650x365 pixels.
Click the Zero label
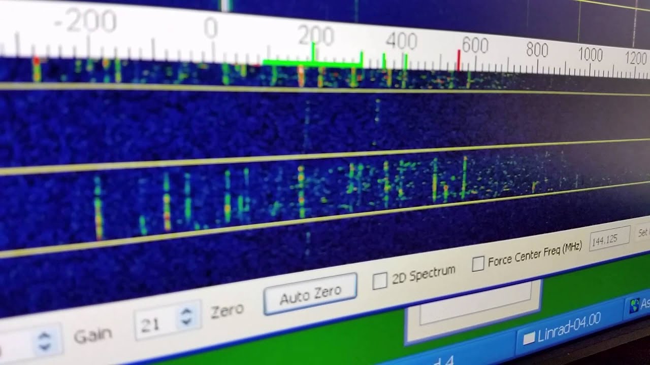click(x=227, y=310)
